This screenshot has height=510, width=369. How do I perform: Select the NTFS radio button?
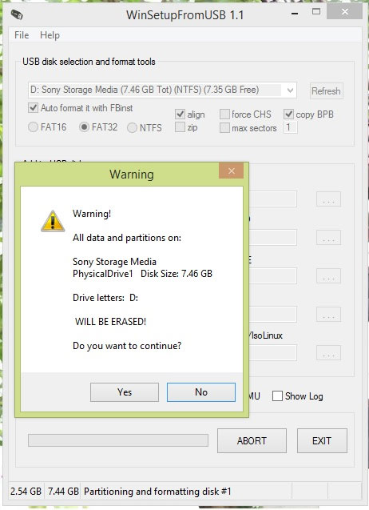[132, 128]
